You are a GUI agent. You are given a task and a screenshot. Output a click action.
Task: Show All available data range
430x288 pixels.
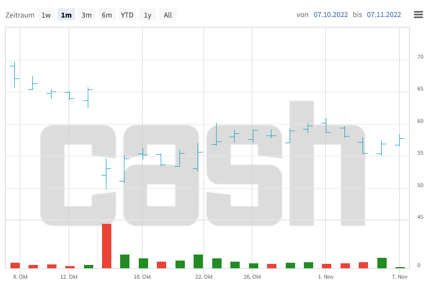tap(168, 15)
